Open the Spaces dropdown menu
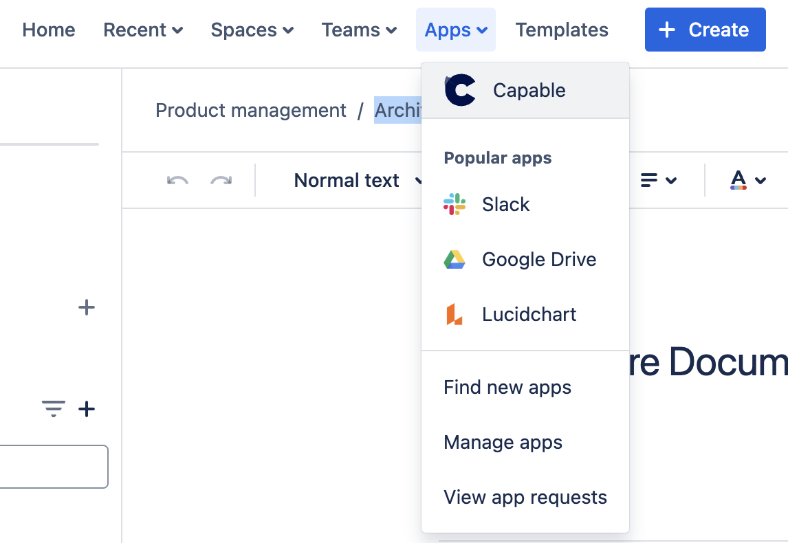The image size is (788, 543). (252, 30)
